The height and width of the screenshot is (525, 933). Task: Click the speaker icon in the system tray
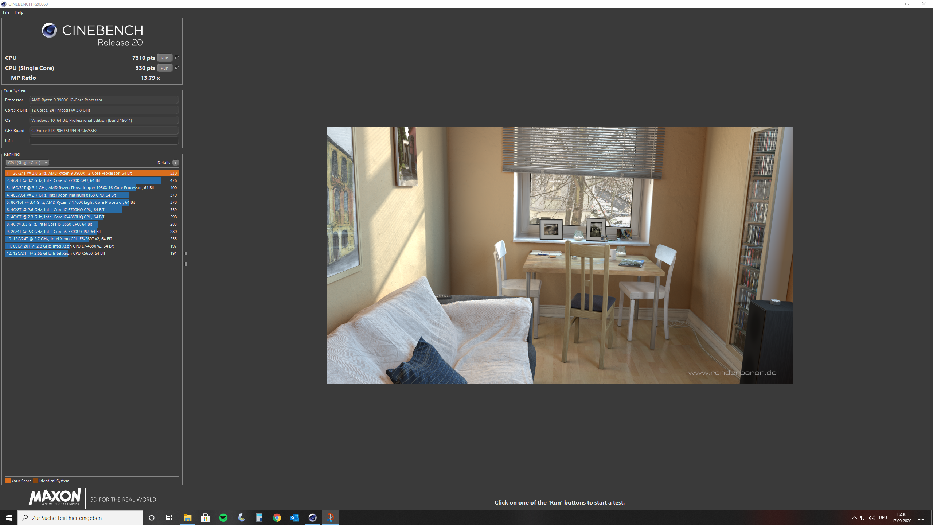coord(872,517)
